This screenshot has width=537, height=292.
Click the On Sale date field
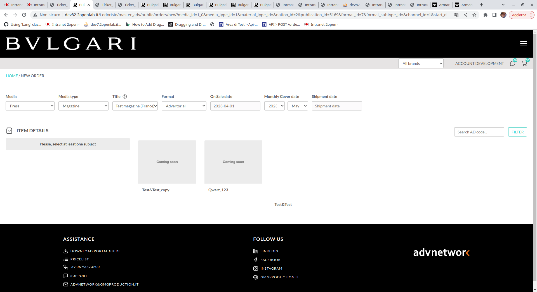click(x=235, y=106)
